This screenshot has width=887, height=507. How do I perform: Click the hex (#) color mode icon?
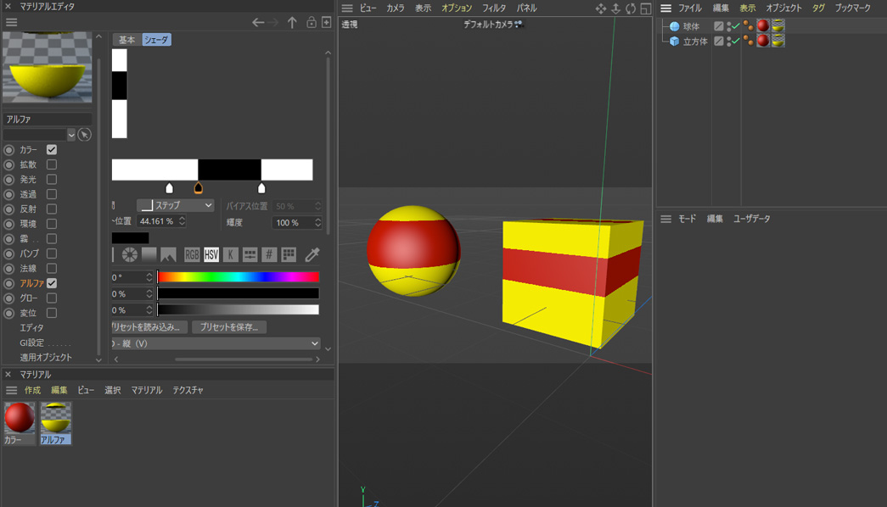(x=269, y=254)
